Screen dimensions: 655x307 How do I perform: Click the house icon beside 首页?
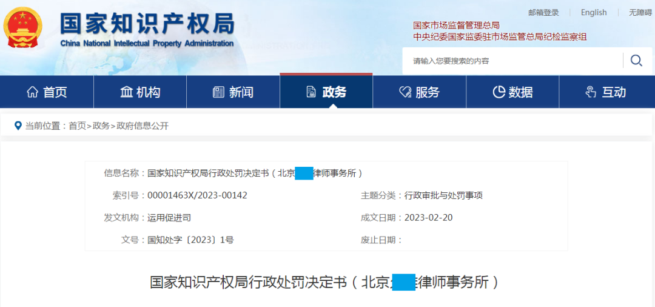32,92
